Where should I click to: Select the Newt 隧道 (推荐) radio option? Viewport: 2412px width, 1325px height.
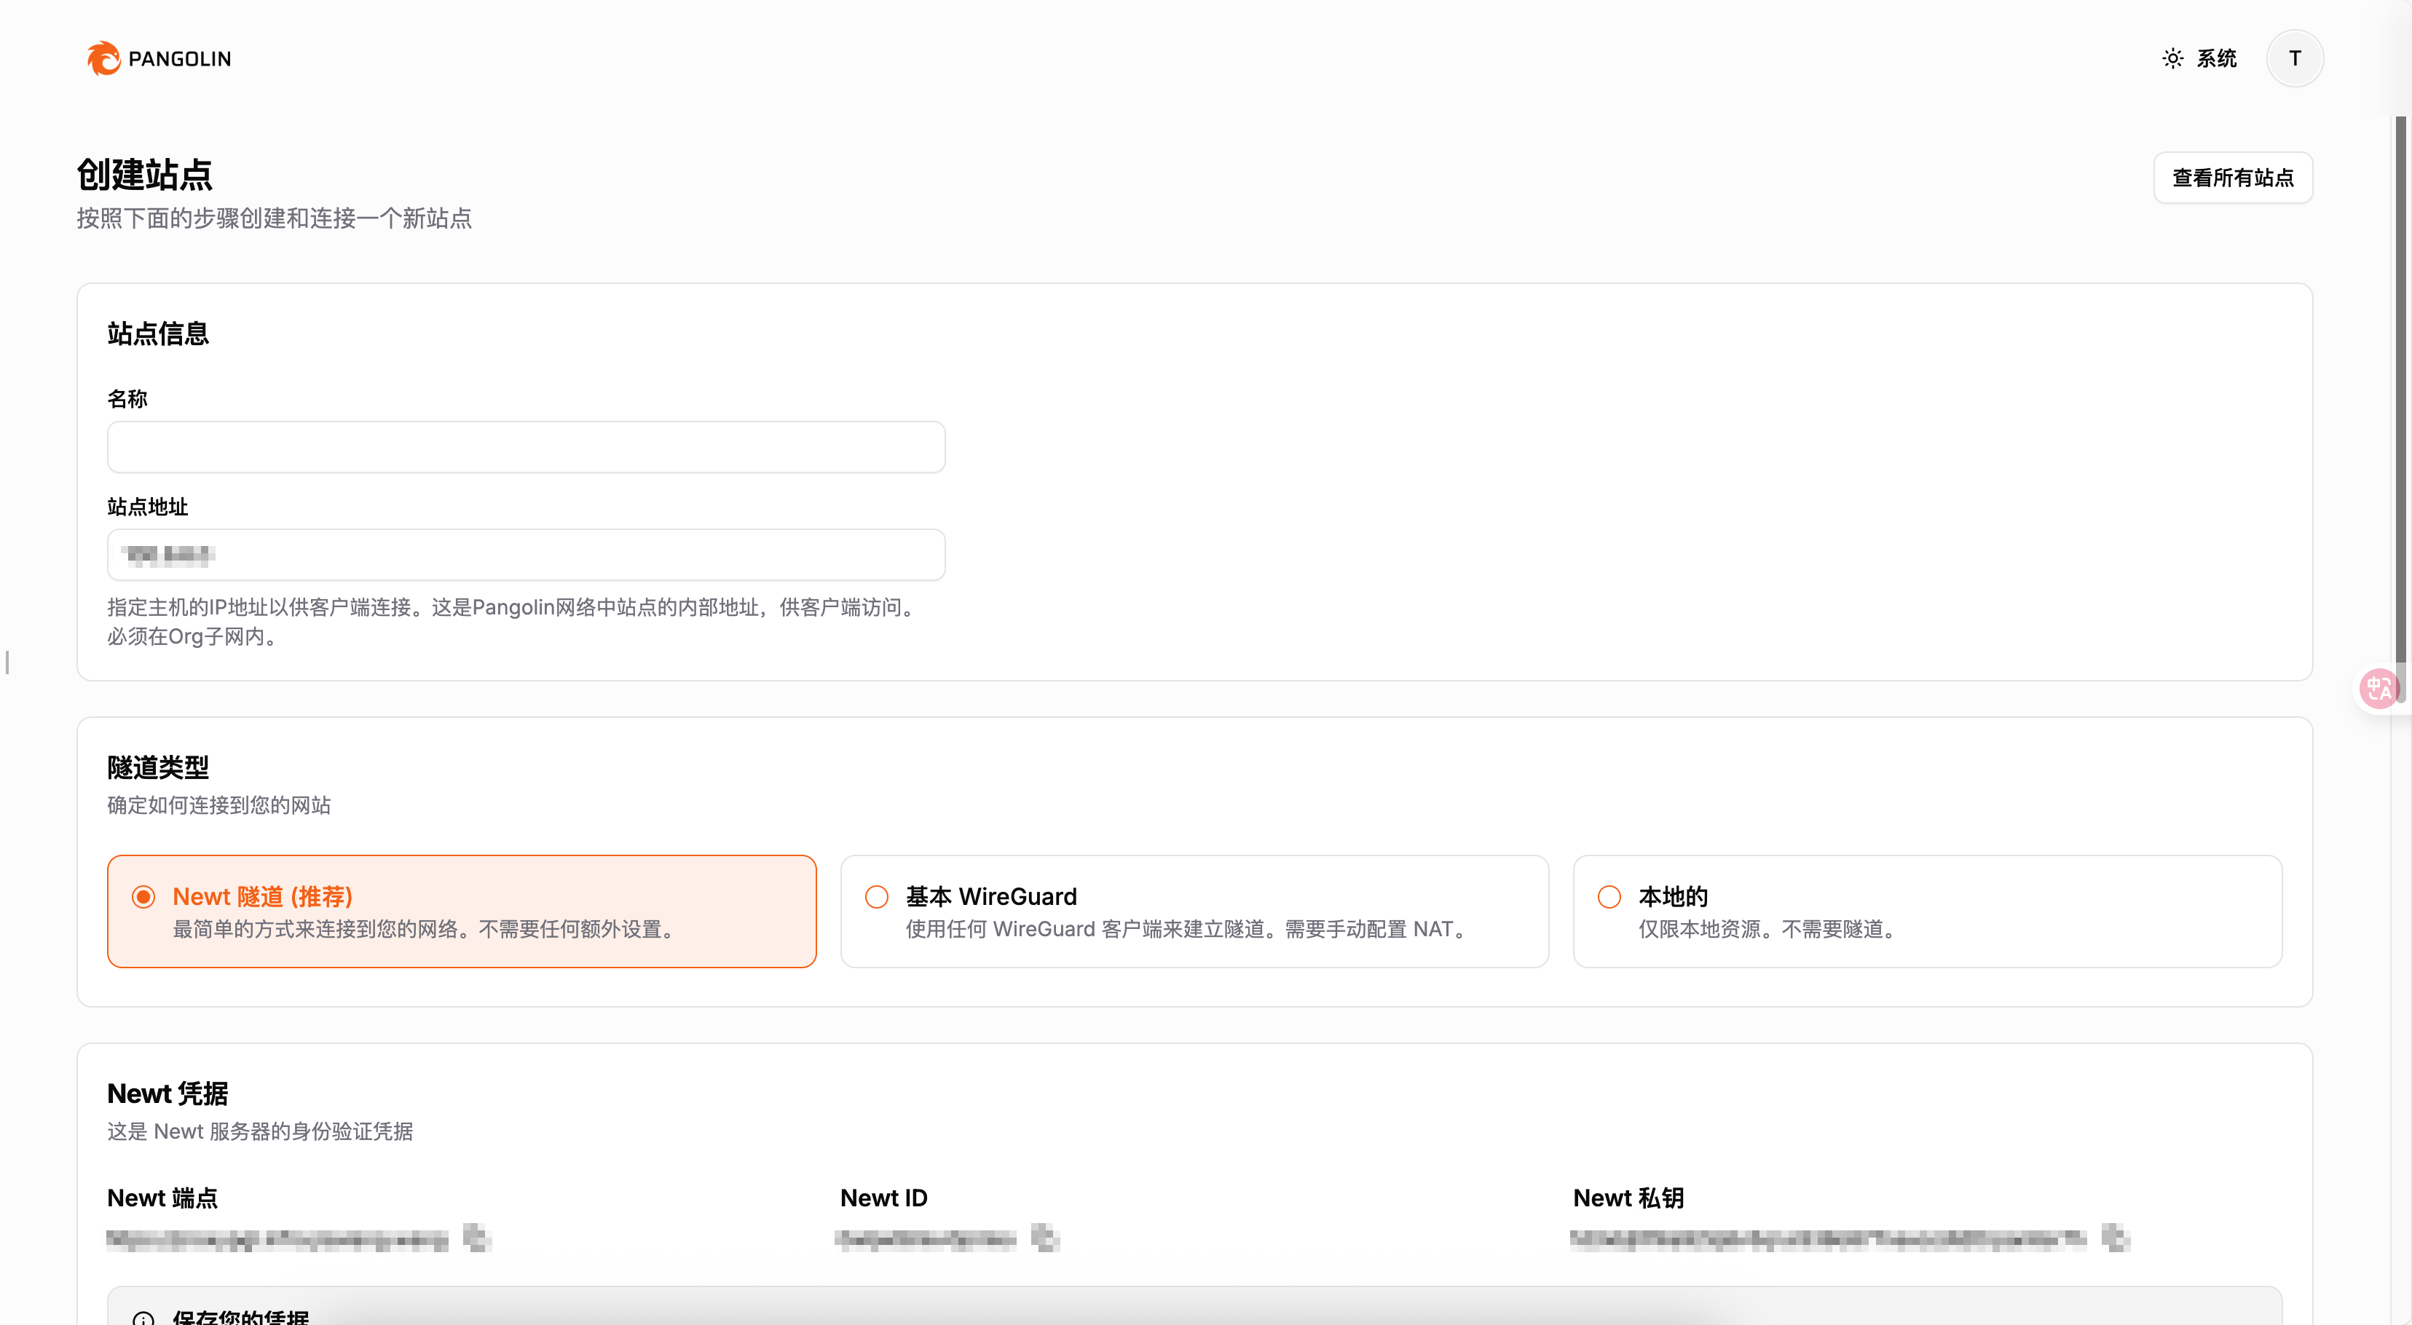click(143, 896)
